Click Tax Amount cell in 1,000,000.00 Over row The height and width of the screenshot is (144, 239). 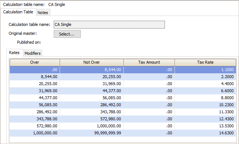(149, 133)
